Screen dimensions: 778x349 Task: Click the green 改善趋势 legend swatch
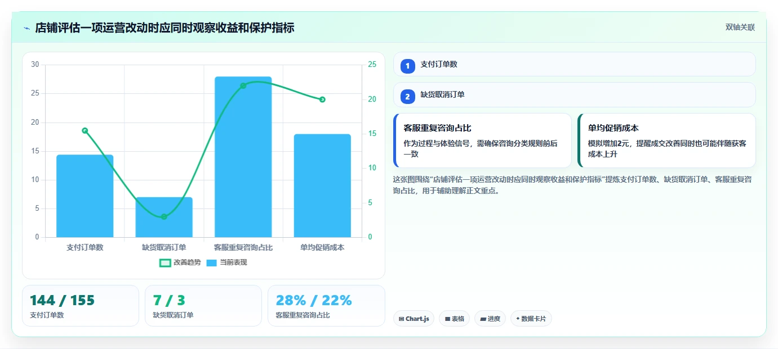click(x=165, y=262)
